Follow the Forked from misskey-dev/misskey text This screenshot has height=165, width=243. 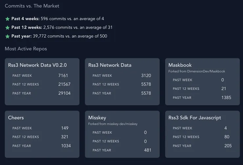point(113,124)
